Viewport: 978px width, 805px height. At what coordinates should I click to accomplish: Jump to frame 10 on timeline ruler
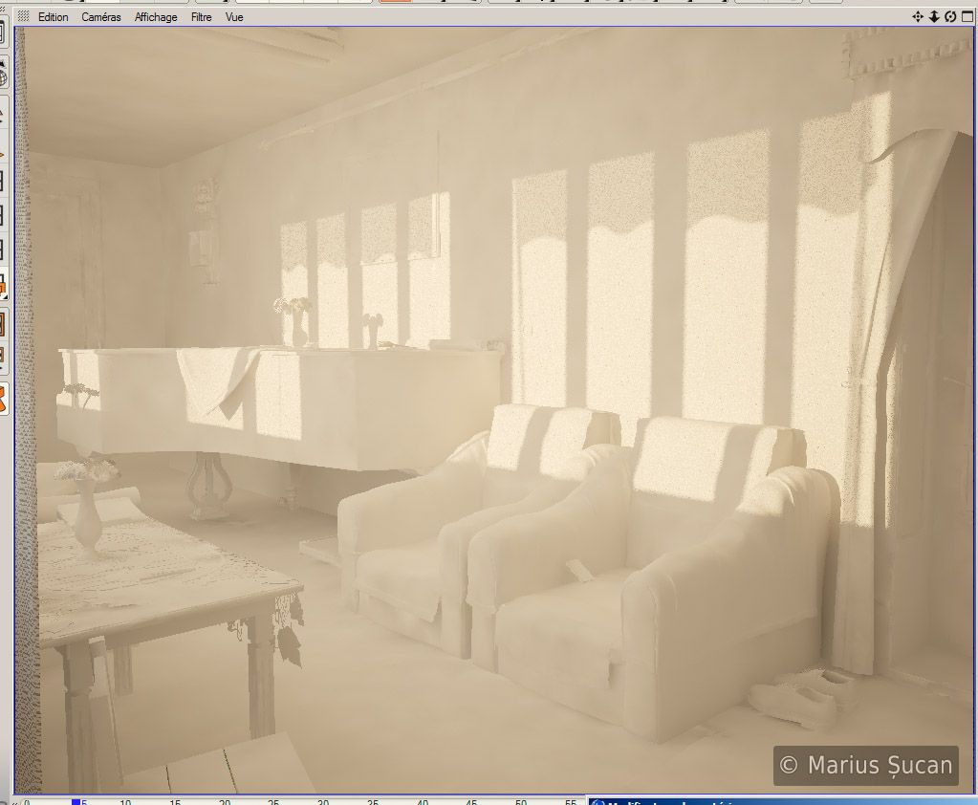(x=125, y=801)
